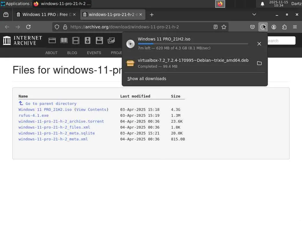This screenshot has height=227, width=302.
Task: Click user name Dartz in panel
Action: tap(296, 4)
